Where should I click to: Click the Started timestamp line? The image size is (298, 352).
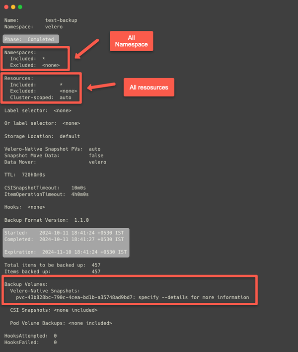pos(64,233)
